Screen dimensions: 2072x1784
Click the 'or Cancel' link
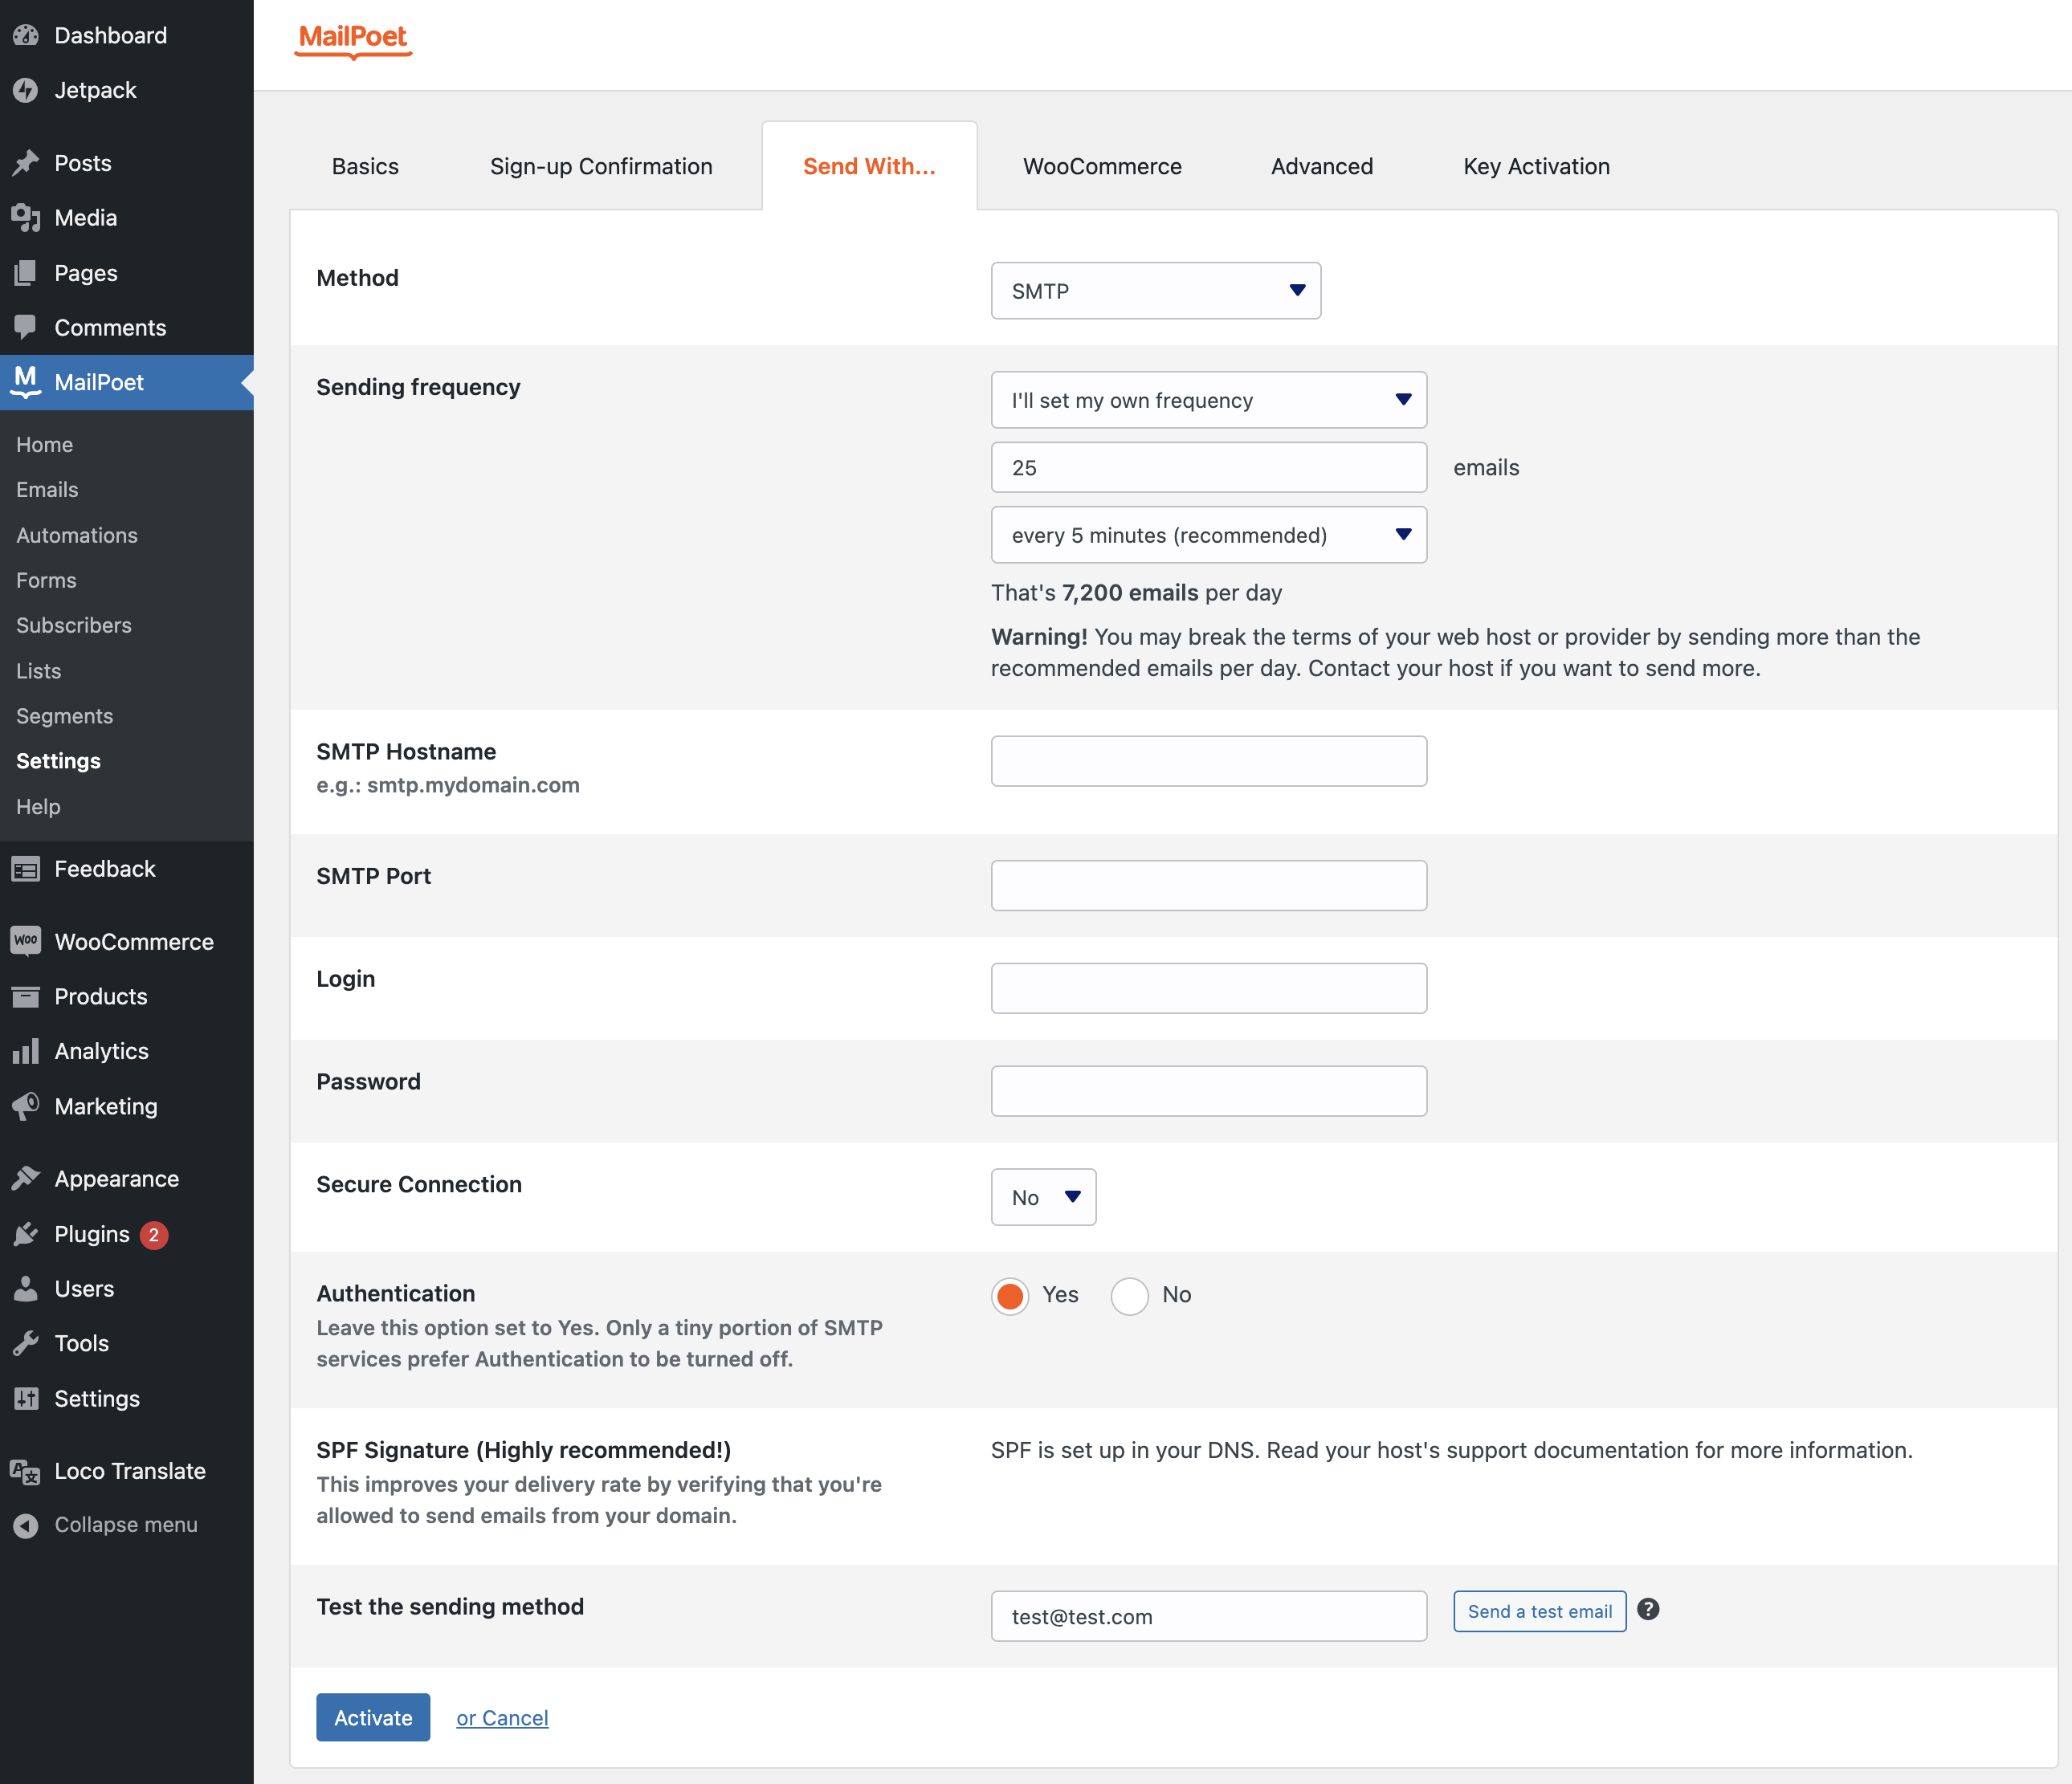pyautogui.click(x=502, y=1717)
